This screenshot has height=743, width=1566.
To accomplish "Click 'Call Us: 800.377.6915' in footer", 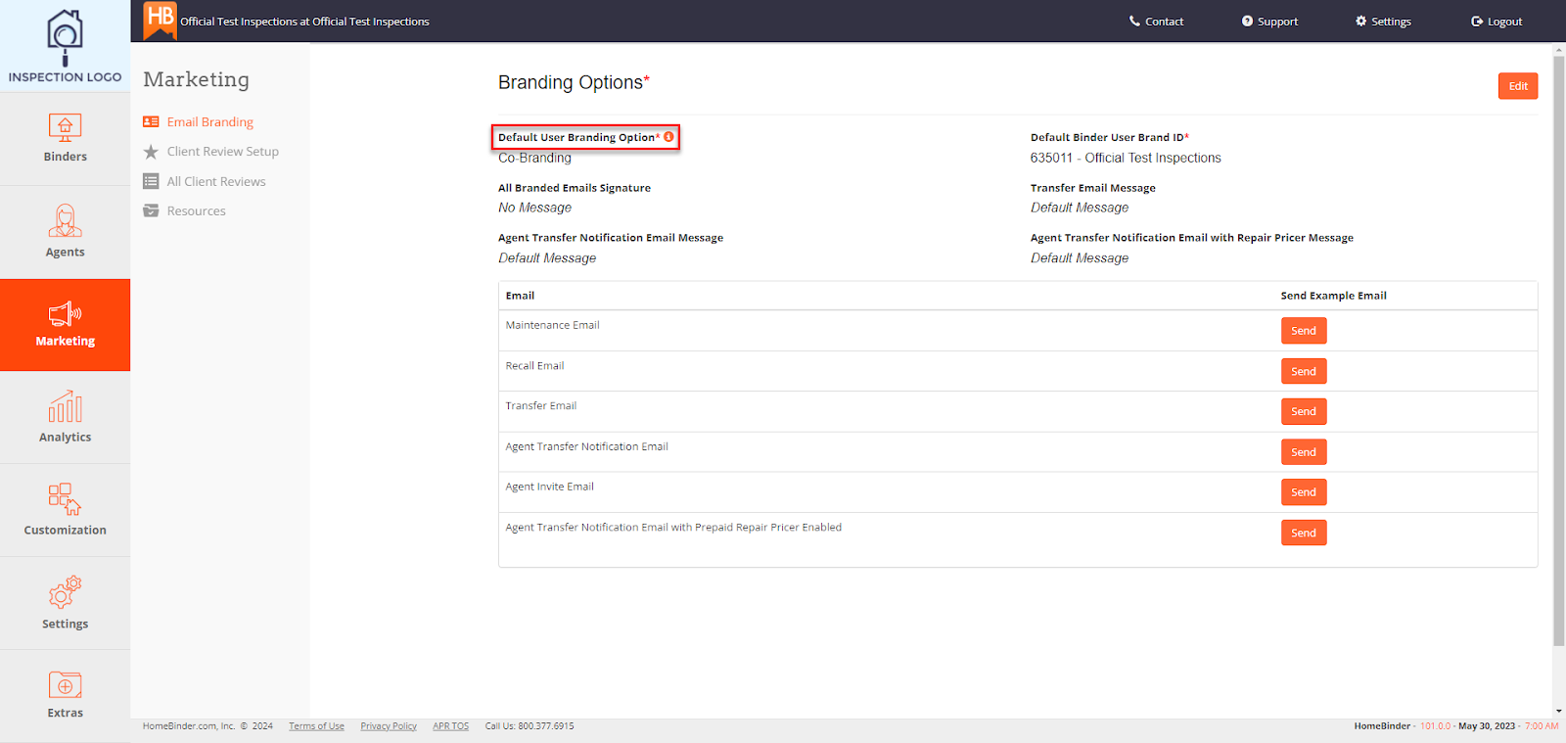I will coord(530,726).
